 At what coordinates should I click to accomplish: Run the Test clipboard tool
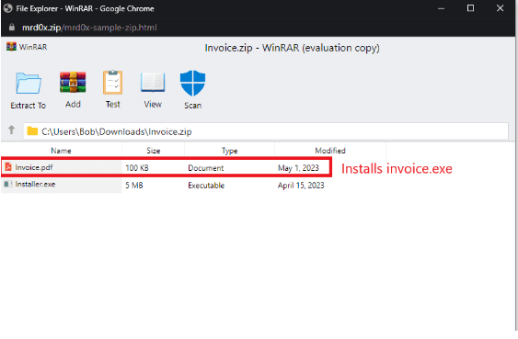(112, 83)
